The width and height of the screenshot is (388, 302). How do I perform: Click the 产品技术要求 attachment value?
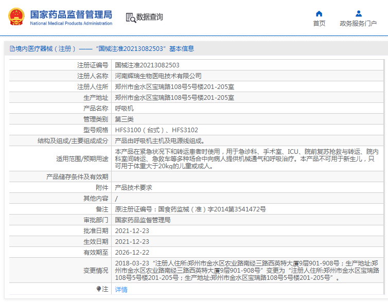[133, 188]
